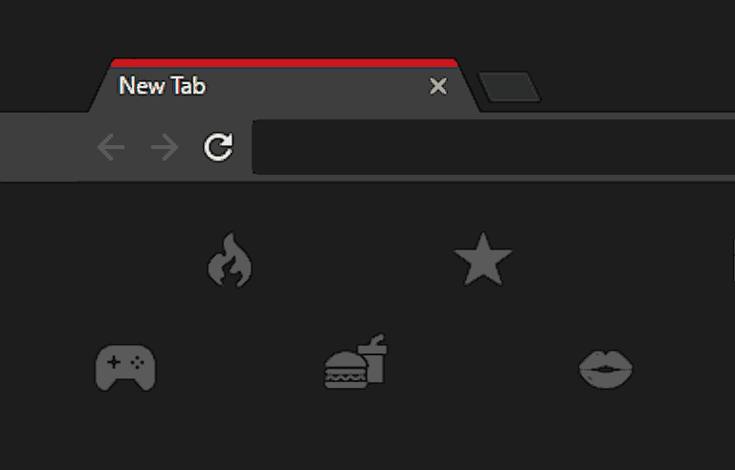Open another tab with the new-tab button
Viewport: 735px width, 470px height.
click(509, 87)
